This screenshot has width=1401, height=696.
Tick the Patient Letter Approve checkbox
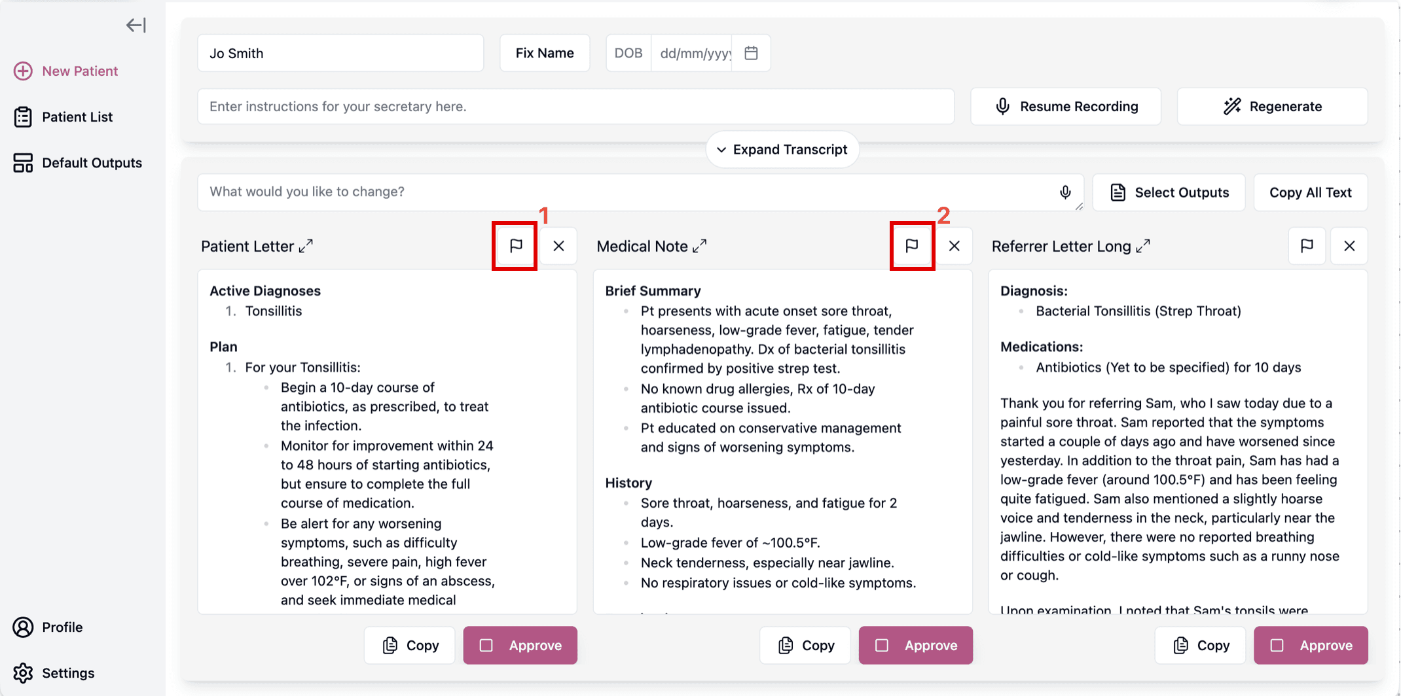click(486, 646)
